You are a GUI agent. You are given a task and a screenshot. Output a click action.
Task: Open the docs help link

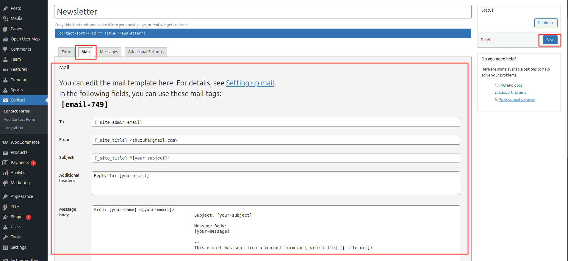518,85
